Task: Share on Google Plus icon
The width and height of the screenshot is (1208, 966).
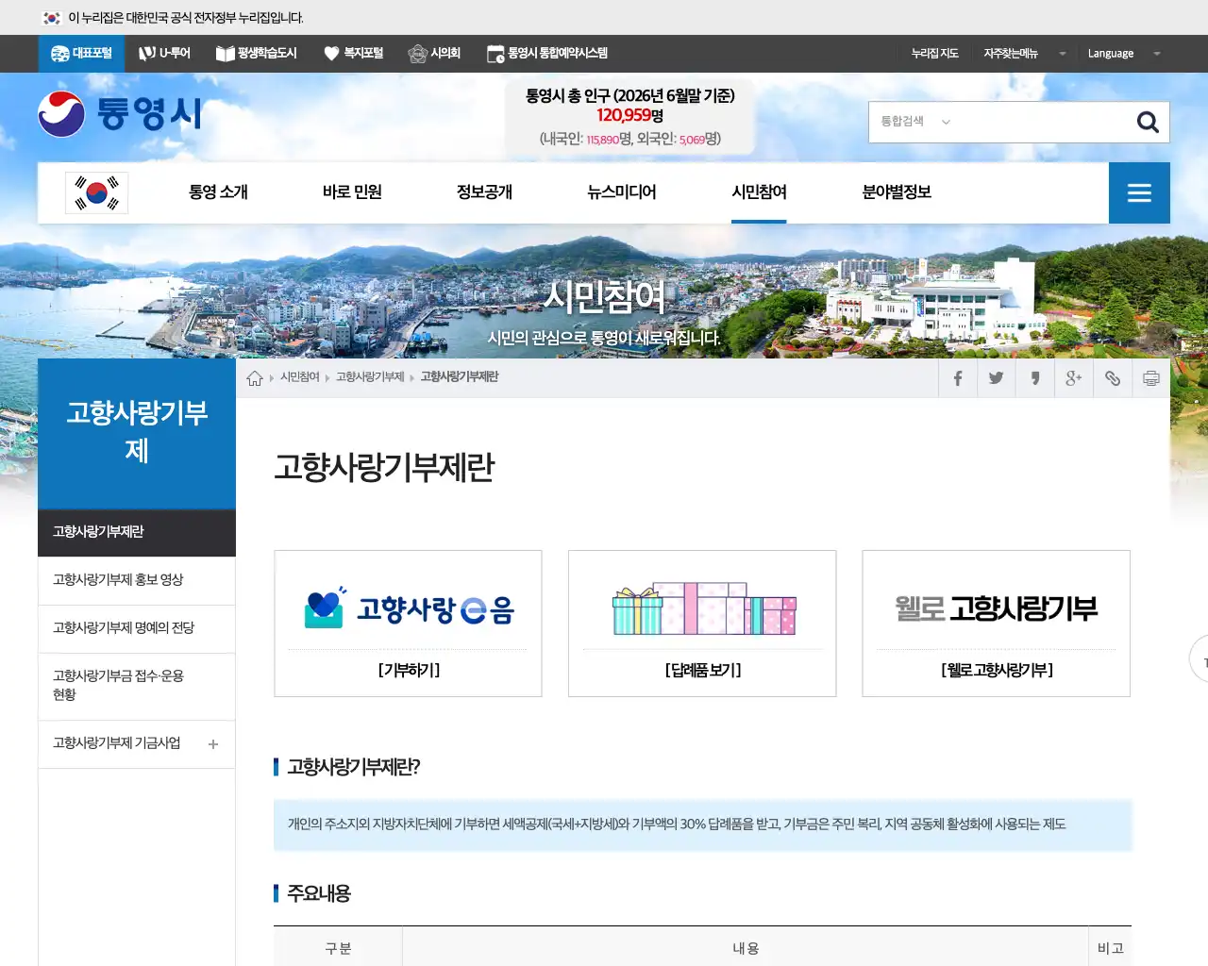Action: [x=1073, y=378]
